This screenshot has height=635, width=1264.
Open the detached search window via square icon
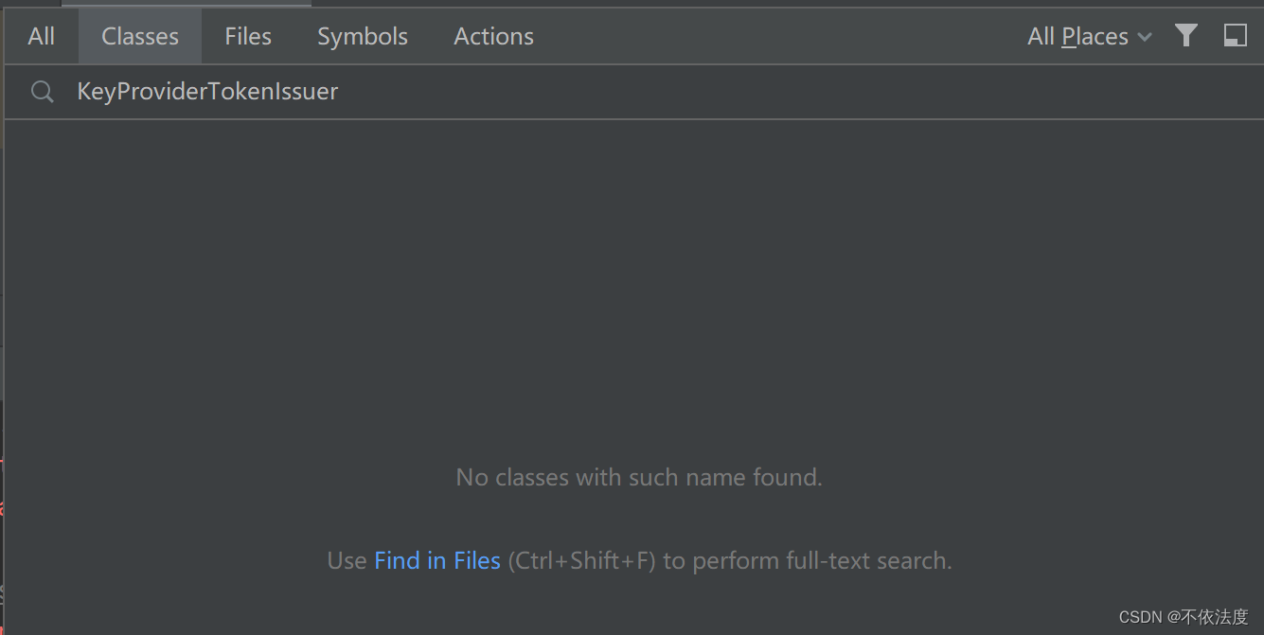pyautogui.click(x=1235, y=36)
